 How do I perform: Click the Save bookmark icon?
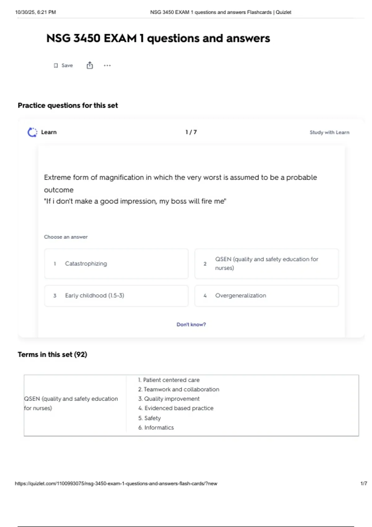[x=56, y=65]
